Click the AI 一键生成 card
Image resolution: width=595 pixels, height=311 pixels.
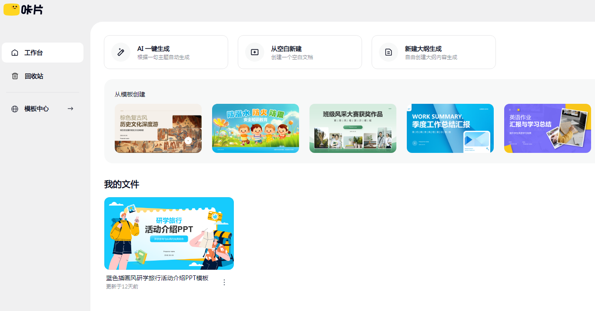166,52
